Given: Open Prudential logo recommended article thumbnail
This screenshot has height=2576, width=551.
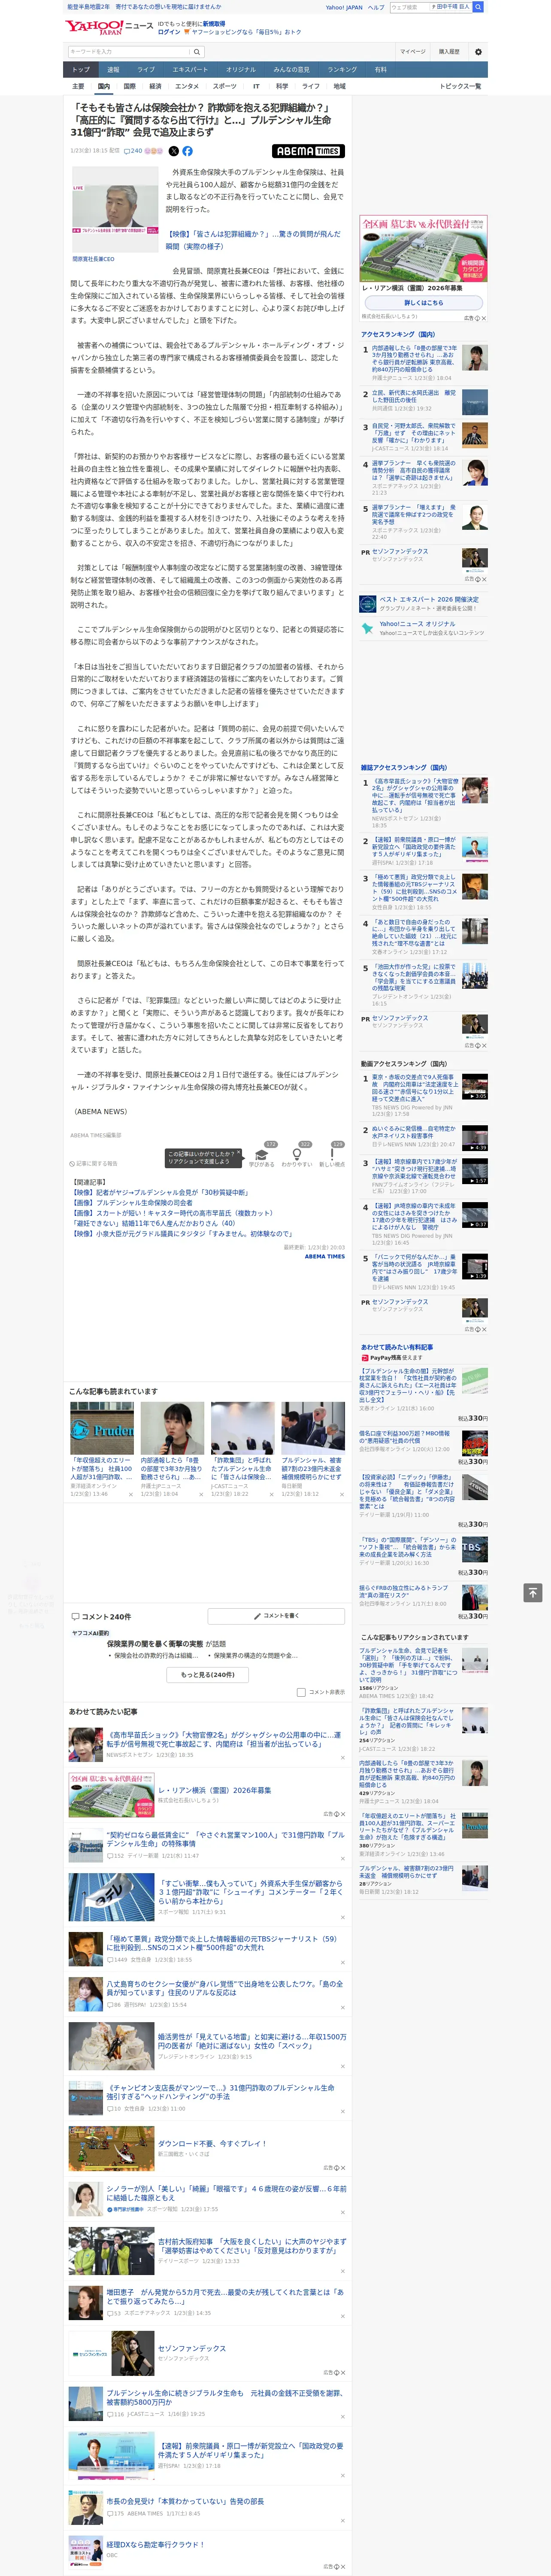Looking at the screenshot, I should [x=102, y=1428].
